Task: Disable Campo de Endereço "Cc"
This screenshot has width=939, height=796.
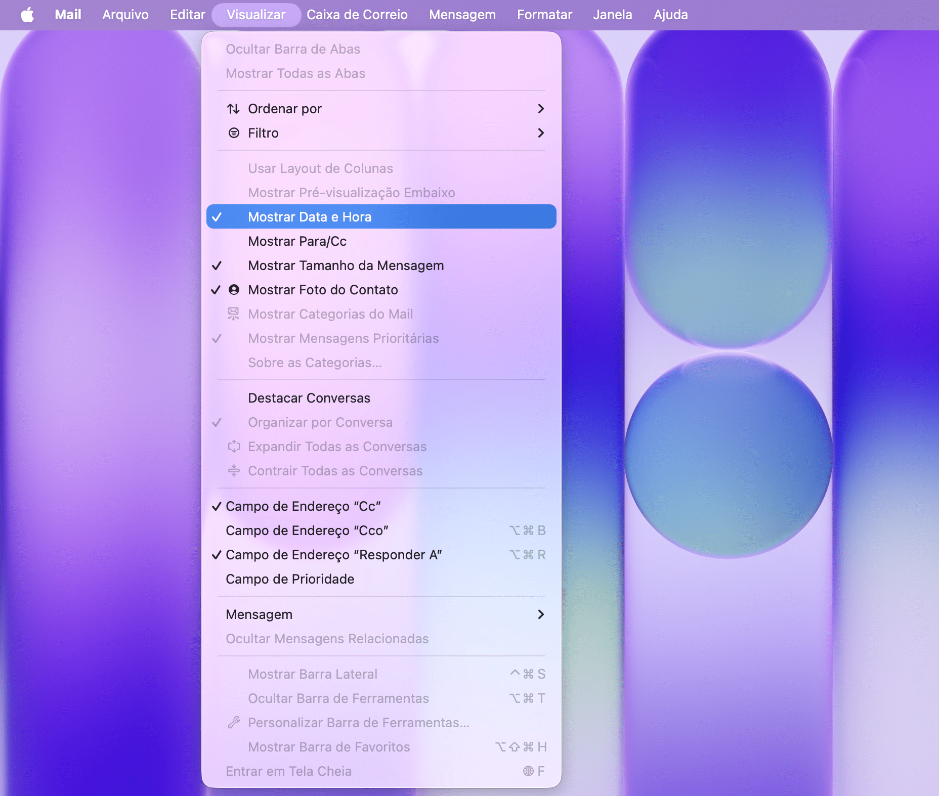Action: (381, 506)
